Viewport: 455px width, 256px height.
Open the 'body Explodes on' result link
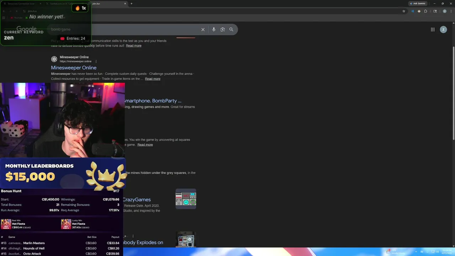(x=143, y=242)
